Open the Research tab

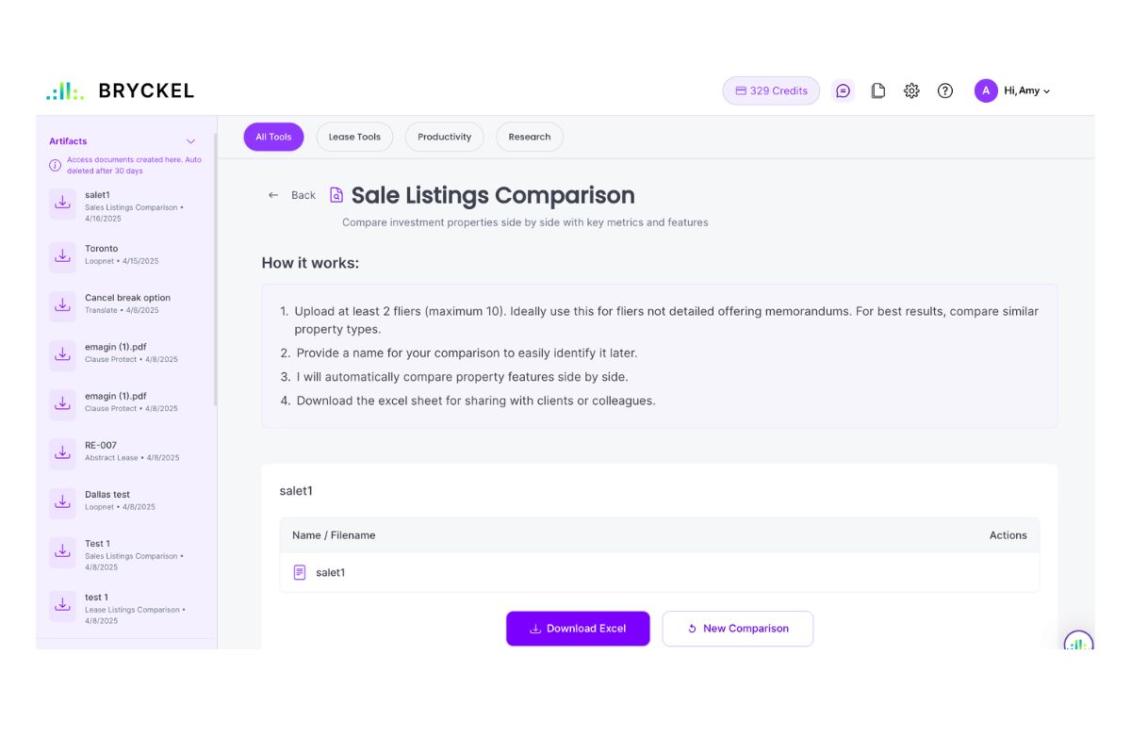[529, 137]
